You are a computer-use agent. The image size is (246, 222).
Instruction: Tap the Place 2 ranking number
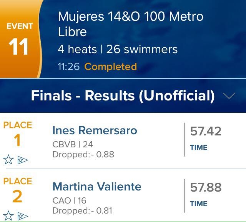[17, 196]
